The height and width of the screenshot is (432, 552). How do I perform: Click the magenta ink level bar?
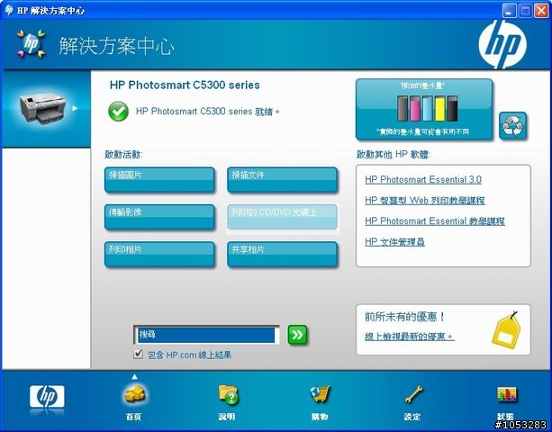pos(415,108)
